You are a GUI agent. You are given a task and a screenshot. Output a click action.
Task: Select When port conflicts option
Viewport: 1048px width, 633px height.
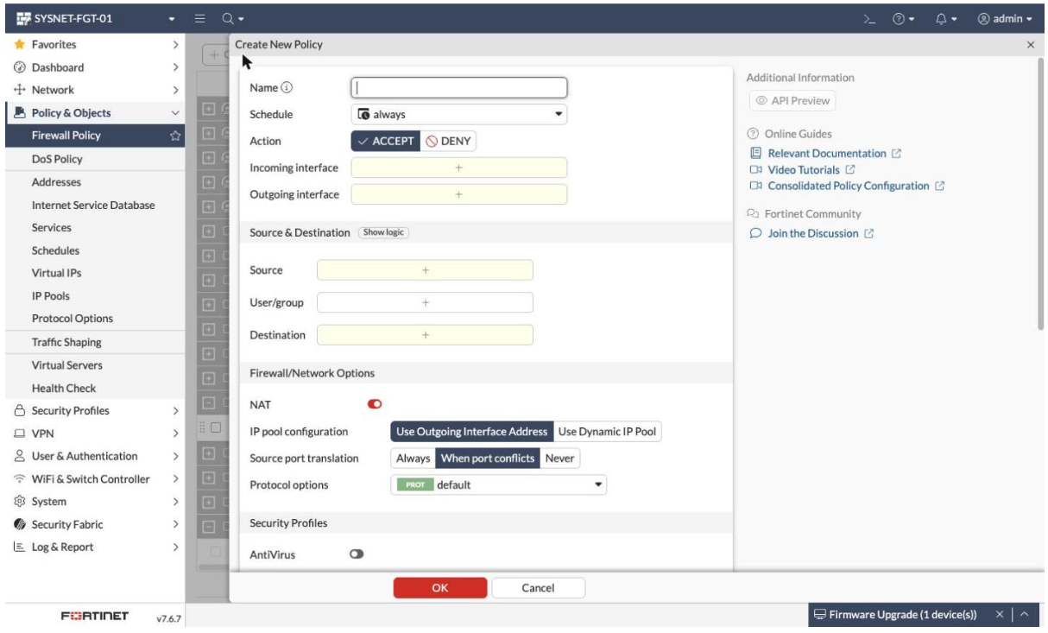tap(488, 459)
